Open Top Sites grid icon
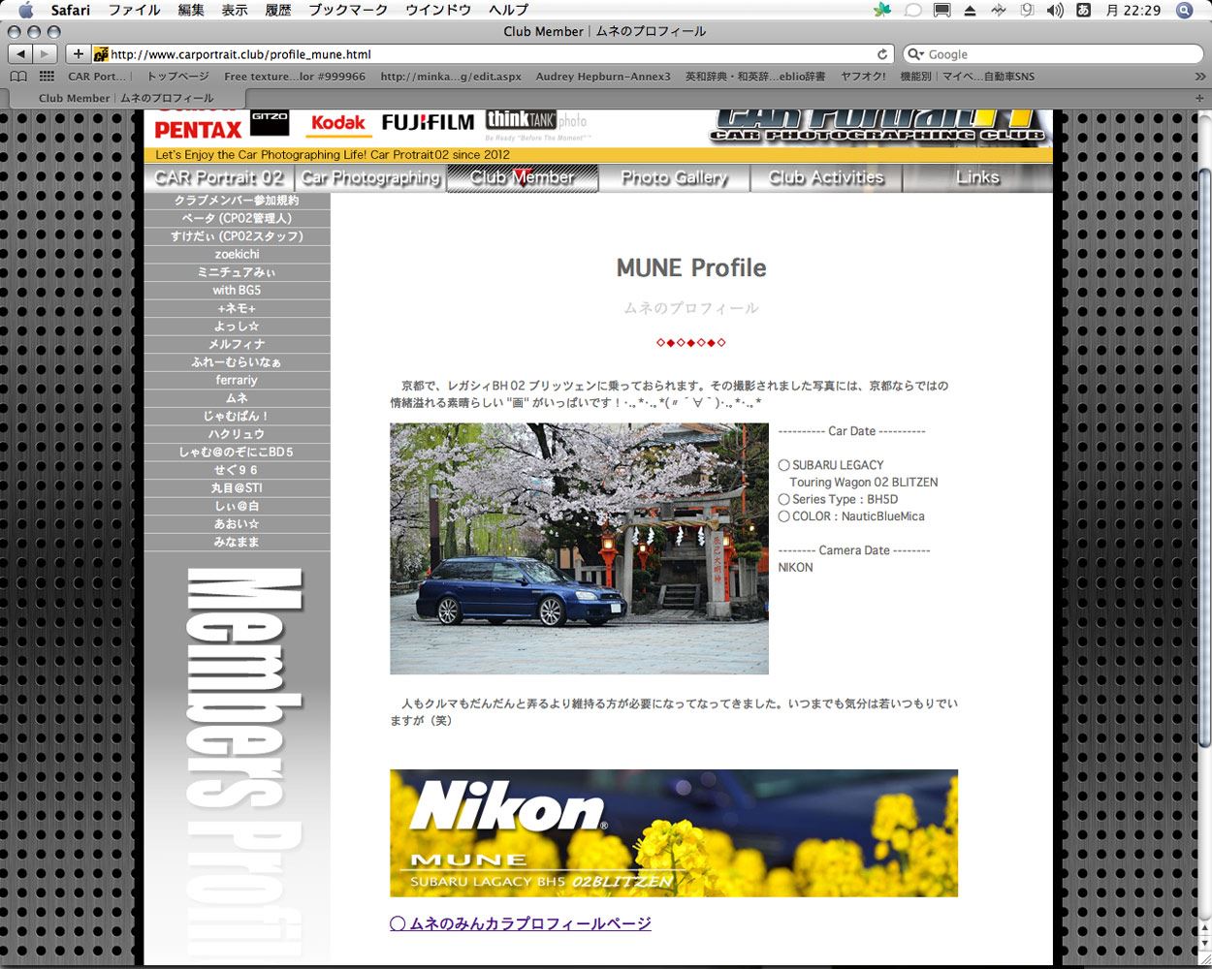Image resolution: width=1212 pixels, height=969 pixels. [x=47, y=76]
